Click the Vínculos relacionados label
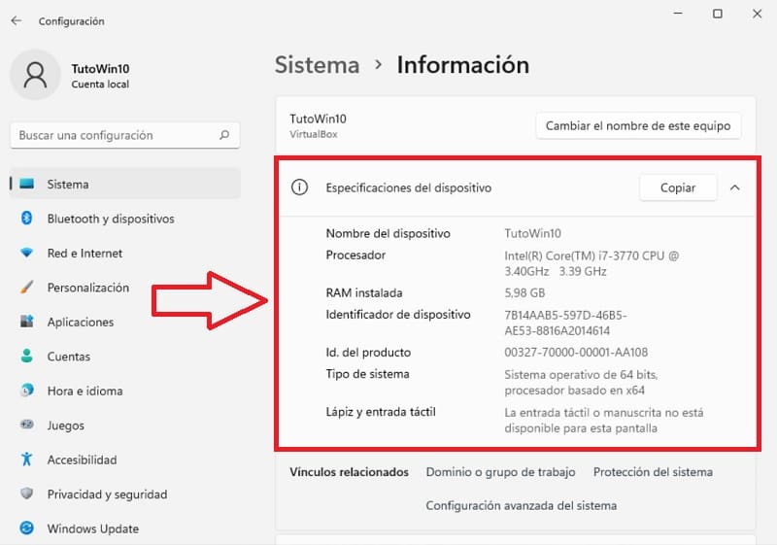Viewport: 777px width, 545px height. coord(349,472)
